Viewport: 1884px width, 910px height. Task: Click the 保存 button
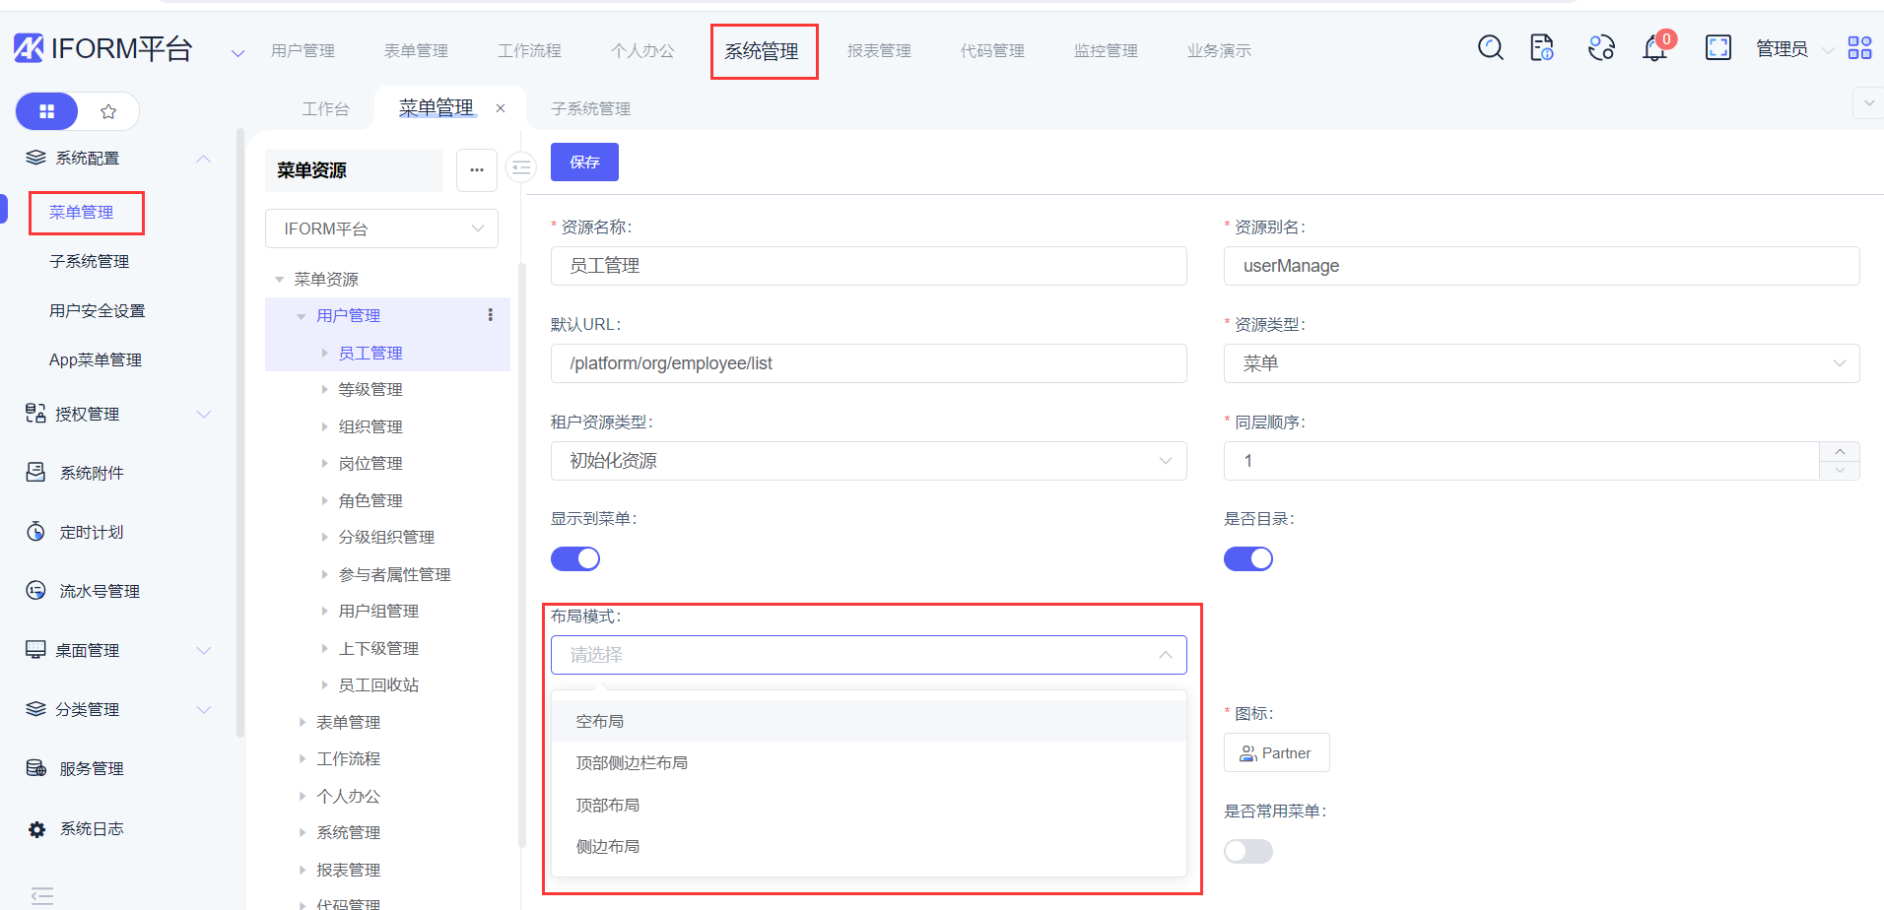point(584,162)
